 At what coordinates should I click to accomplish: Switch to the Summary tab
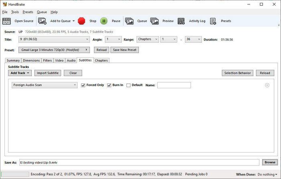pos(13,60)
